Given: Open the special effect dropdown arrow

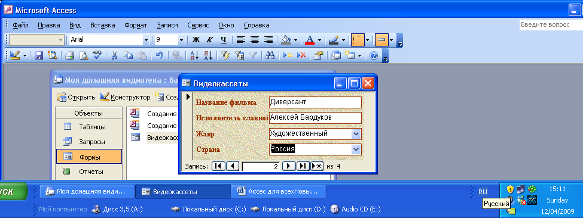Looking at the screenshot, I should [391, 40].
